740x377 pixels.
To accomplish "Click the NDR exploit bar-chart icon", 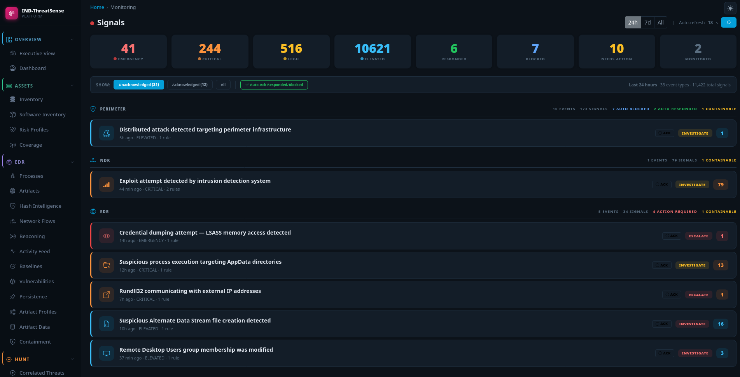I will (107, 185).
